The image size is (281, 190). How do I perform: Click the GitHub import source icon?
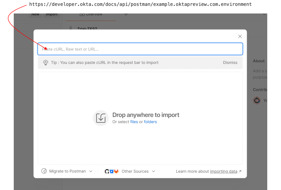pyautogui.click(x=107, y=171)
